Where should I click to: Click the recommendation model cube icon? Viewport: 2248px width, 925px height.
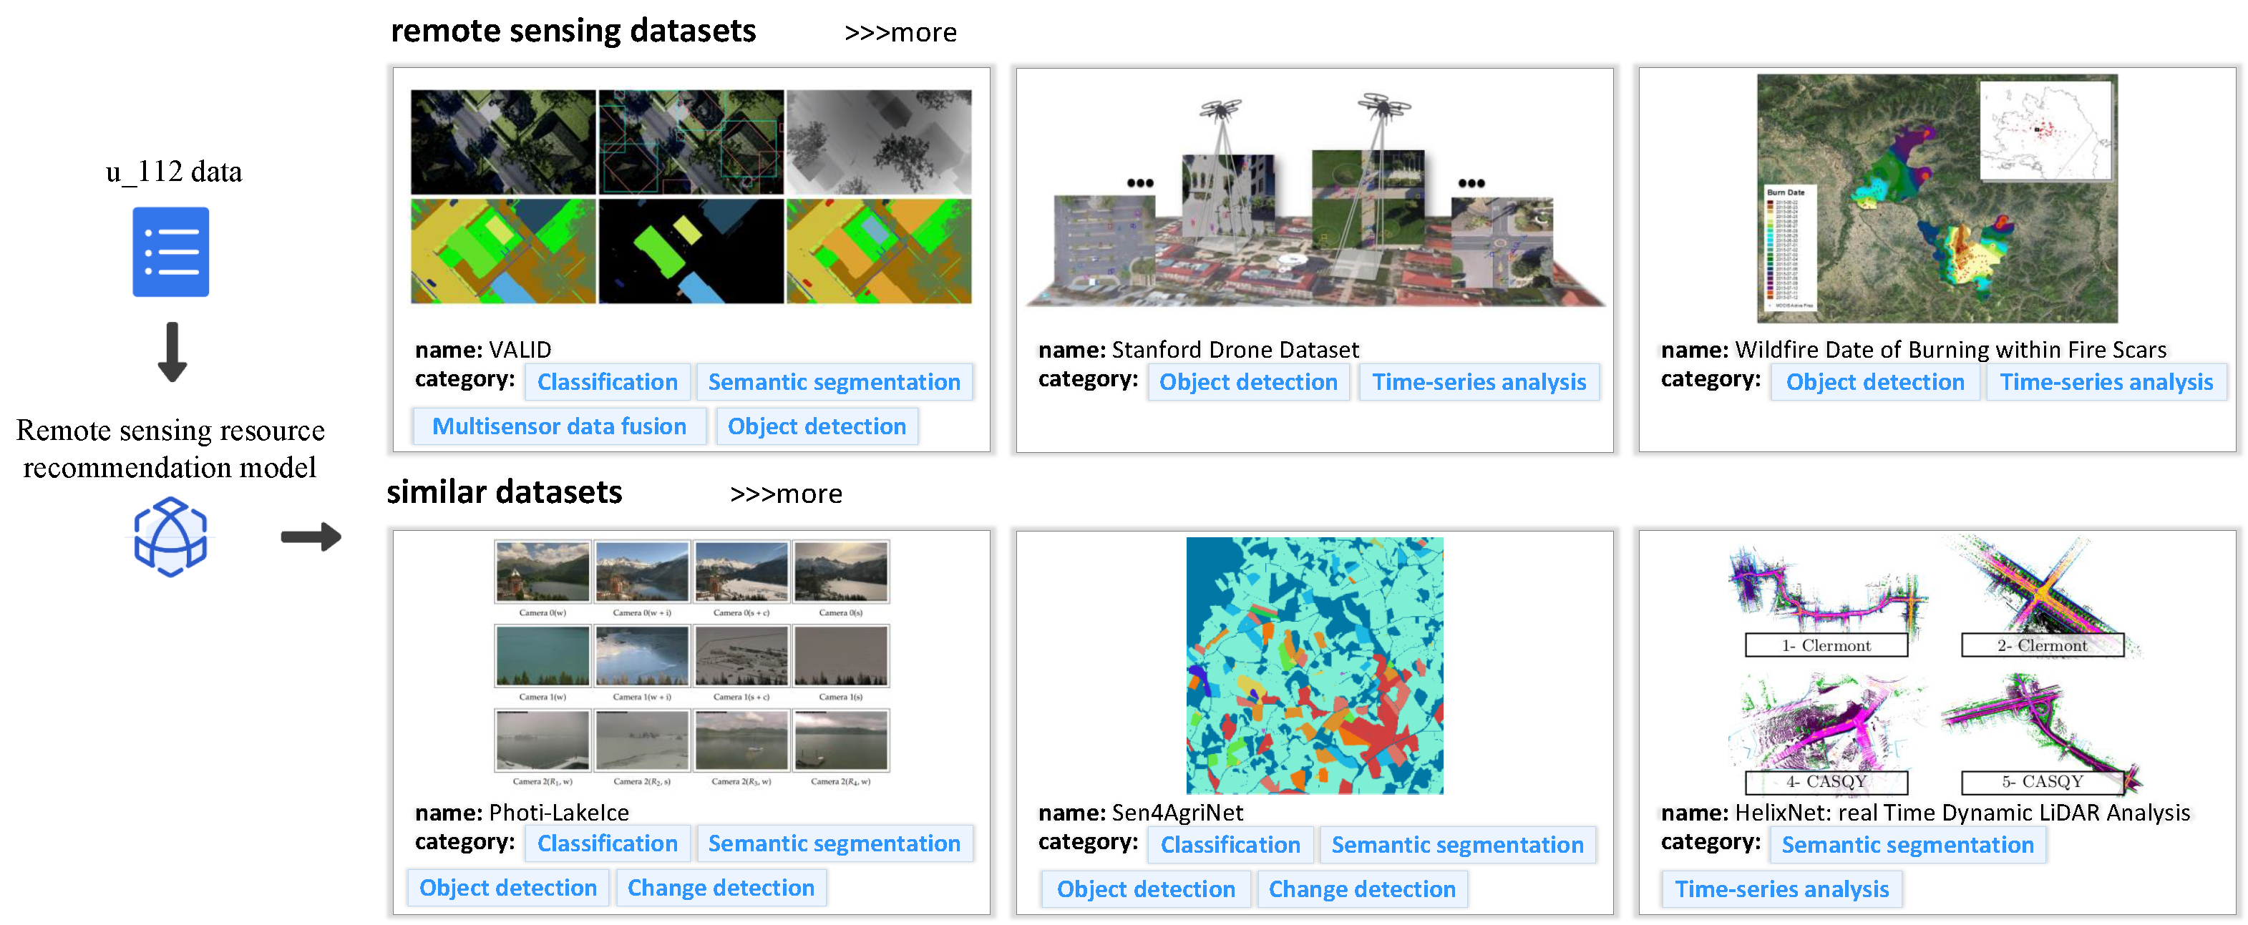click(170, 537)
